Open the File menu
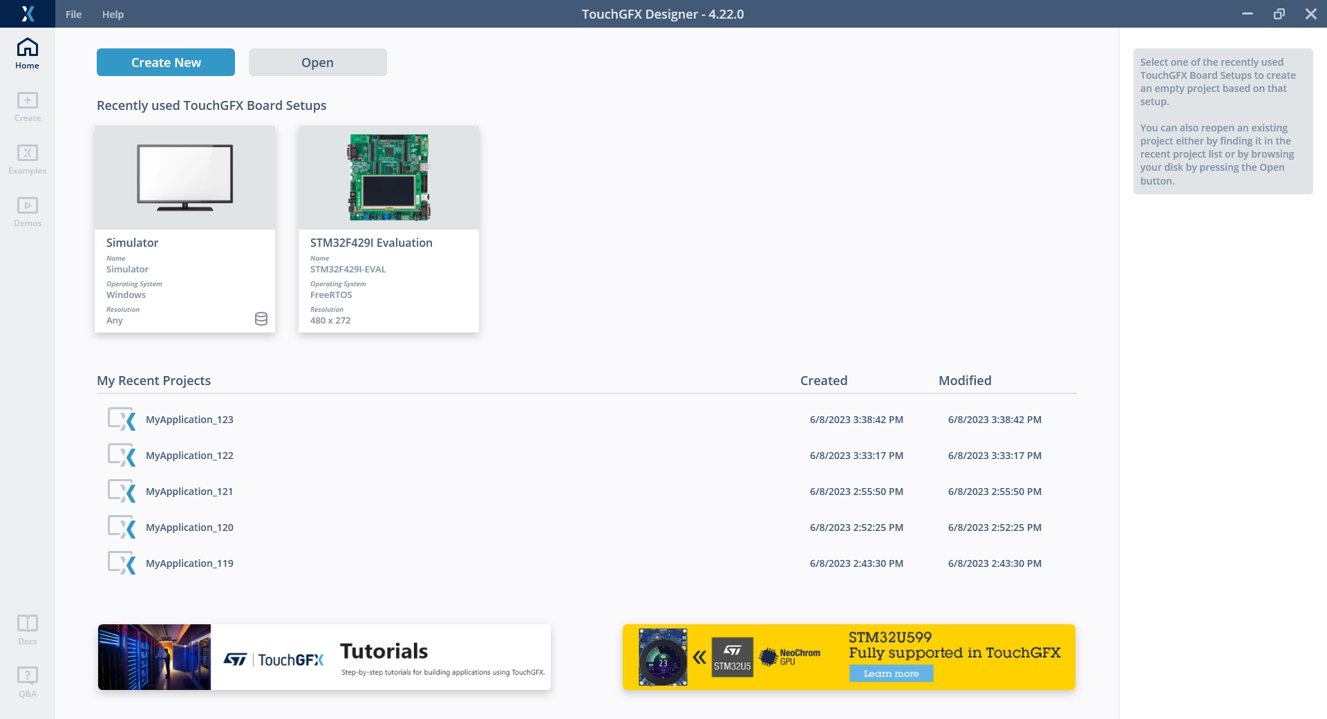 [x=73, y=15]
